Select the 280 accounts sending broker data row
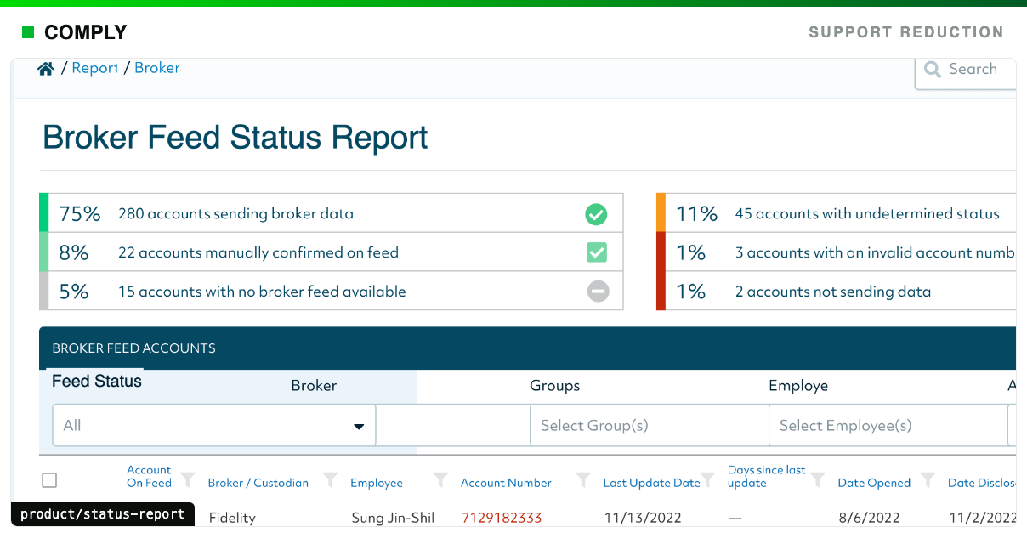Viewport: 1027px width, 544px height. tap(332, 213)
